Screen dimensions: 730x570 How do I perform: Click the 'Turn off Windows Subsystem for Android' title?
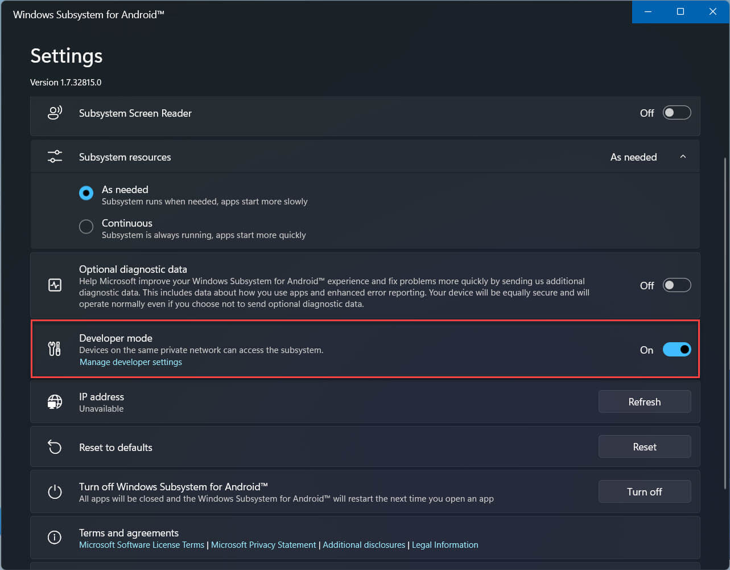(x=174, y=487)
